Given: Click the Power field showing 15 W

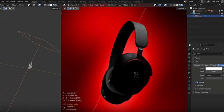Looking at the screenshot, I should pos(214,72).
